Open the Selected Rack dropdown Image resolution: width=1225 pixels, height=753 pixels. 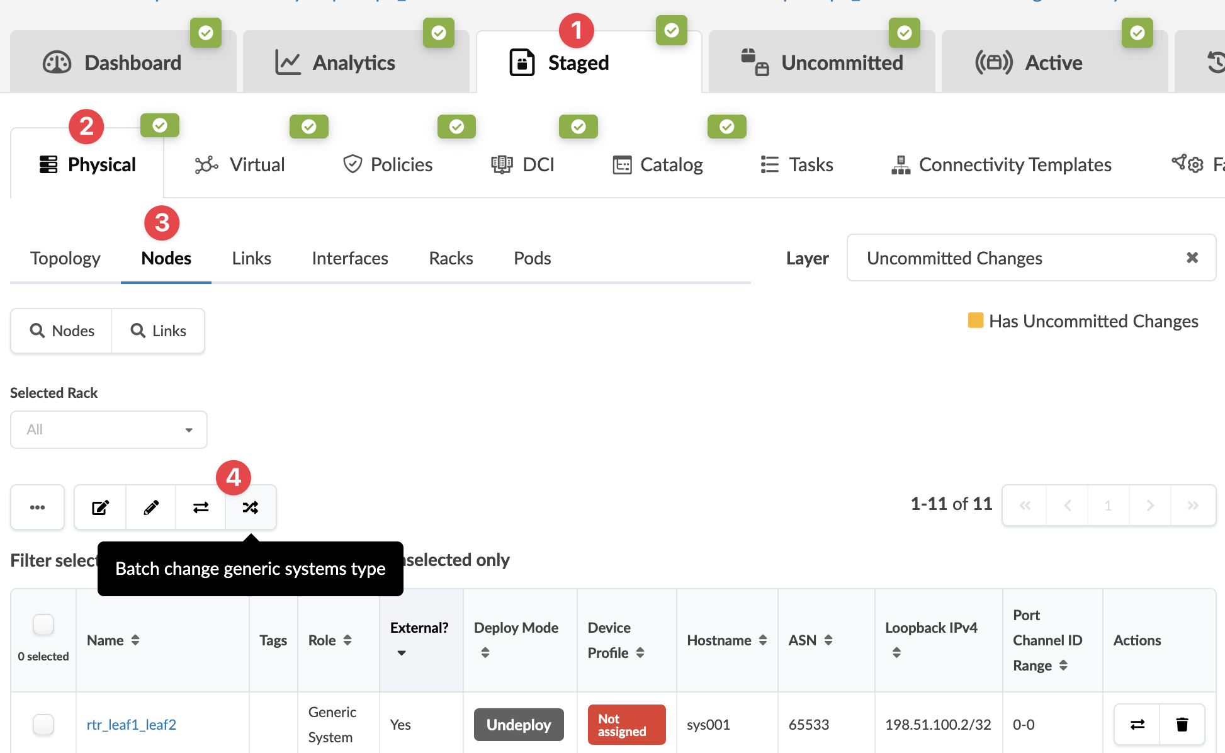[x=109, y=430]
